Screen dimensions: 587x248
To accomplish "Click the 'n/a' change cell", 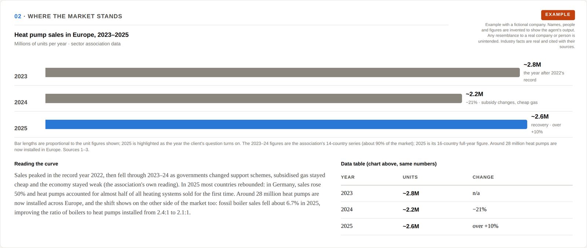I will [x=476, y=193].
